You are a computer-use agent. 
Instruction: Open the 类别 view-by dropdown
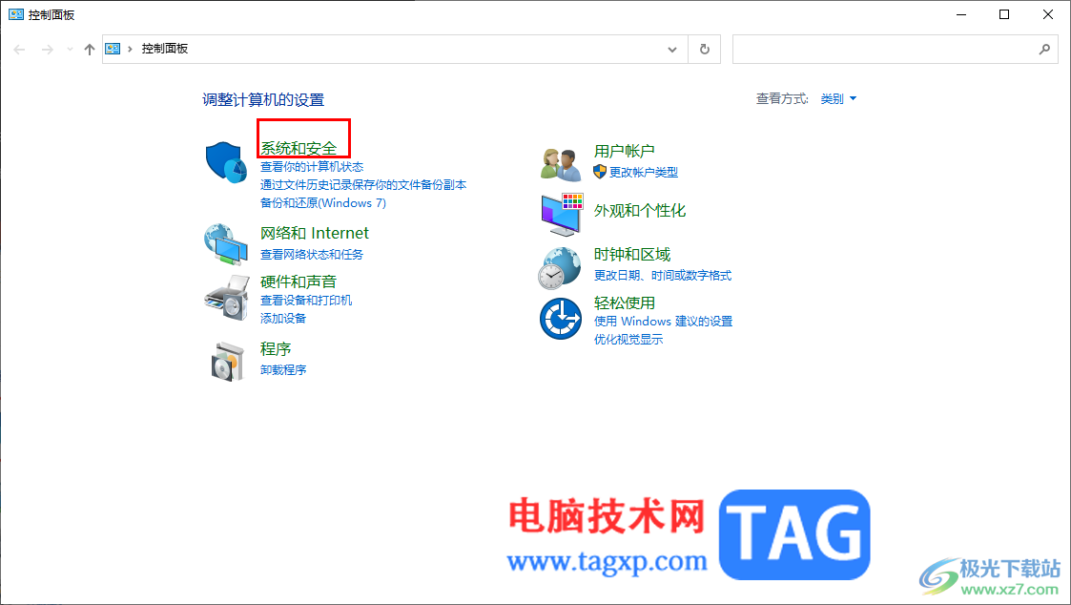click(838, 99)
